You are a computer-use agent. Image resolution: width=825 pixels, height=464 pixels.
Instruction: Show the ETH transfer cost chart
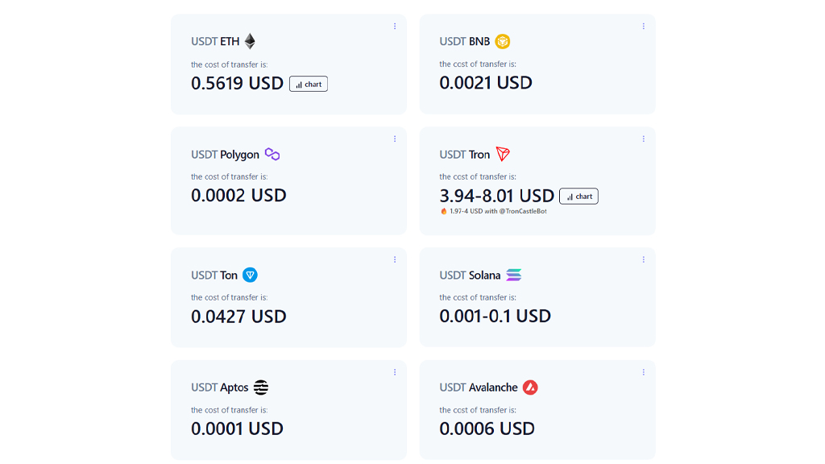[309, 84]
